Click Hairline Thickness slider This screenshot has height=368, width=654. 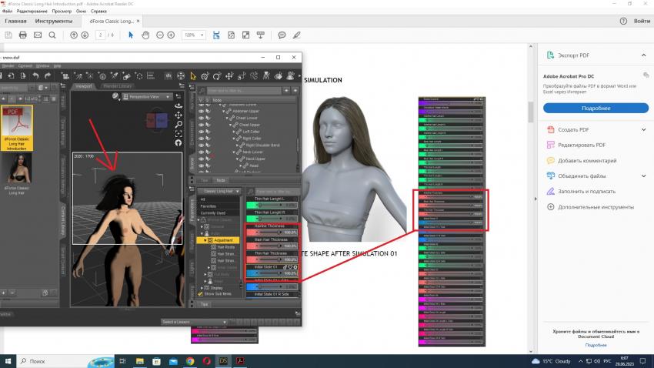(x=272, y=233)
